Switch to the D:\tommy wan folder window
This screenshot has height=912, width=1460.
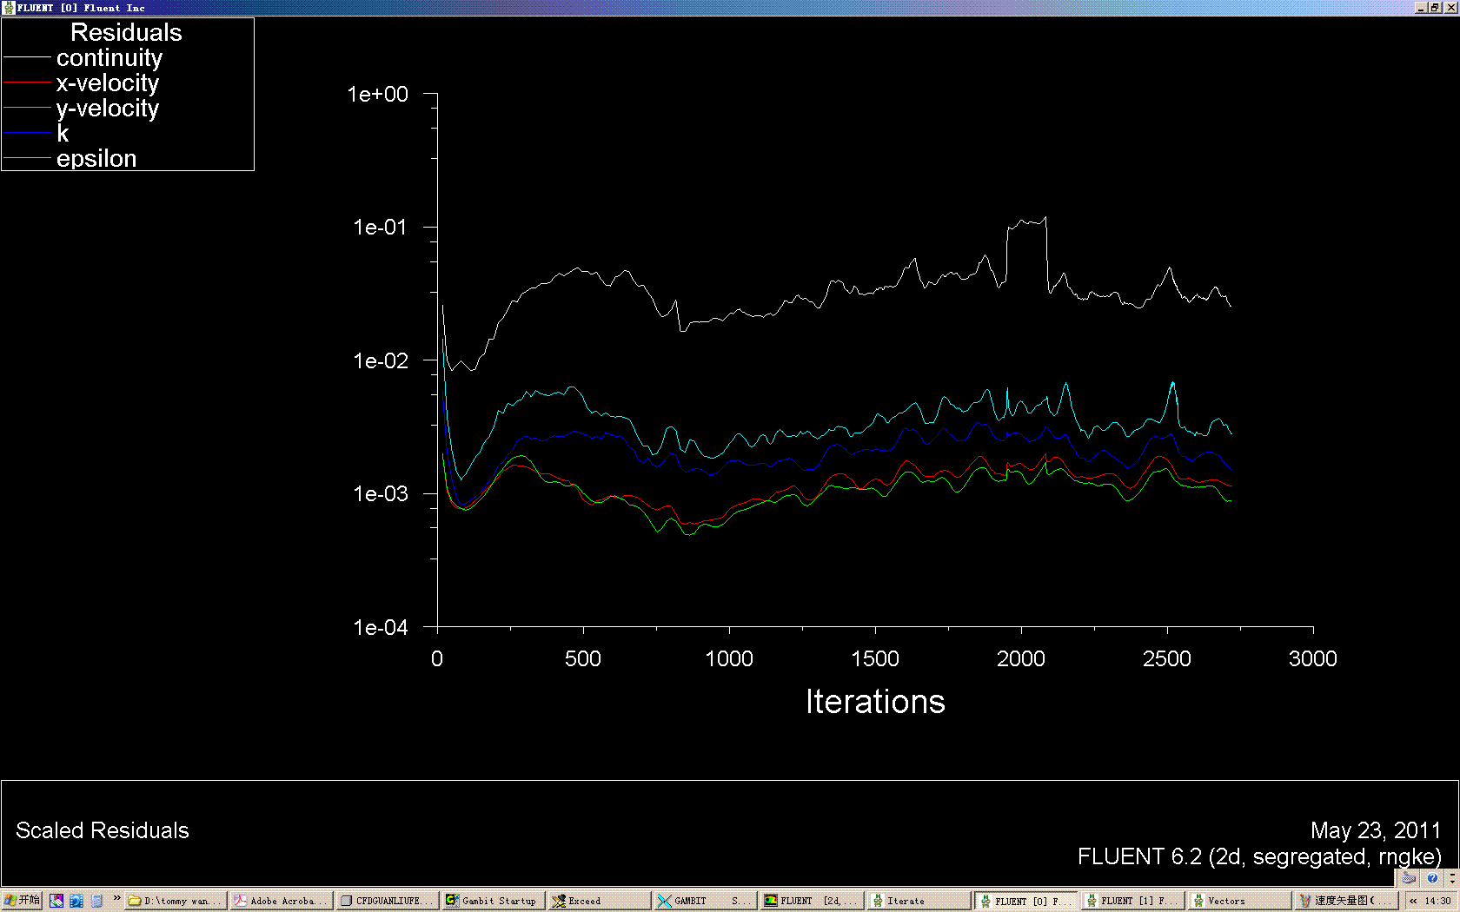tap(176, 901)
